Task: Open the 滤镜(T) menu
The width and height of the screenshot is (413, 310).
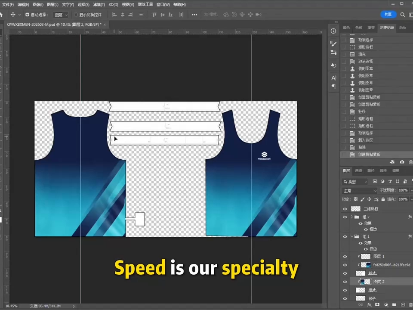Action: coord(99,4)
